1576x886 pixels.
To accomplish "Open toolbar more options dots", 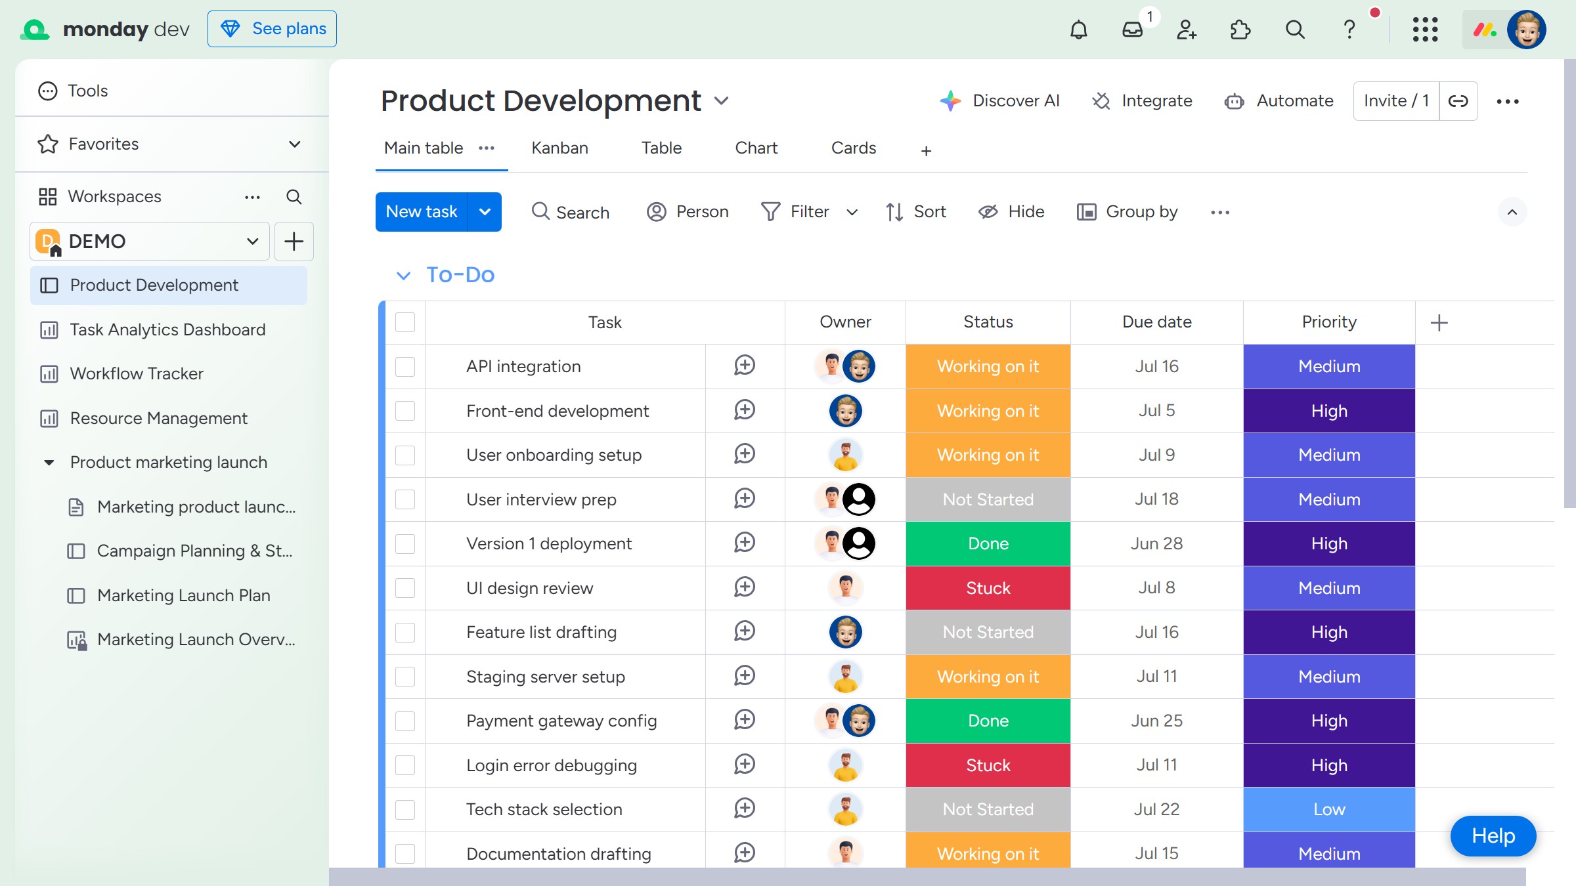I will coord(1220,212).
